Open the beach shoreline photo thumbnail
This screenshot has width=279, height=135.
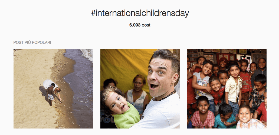pos(53,89)
